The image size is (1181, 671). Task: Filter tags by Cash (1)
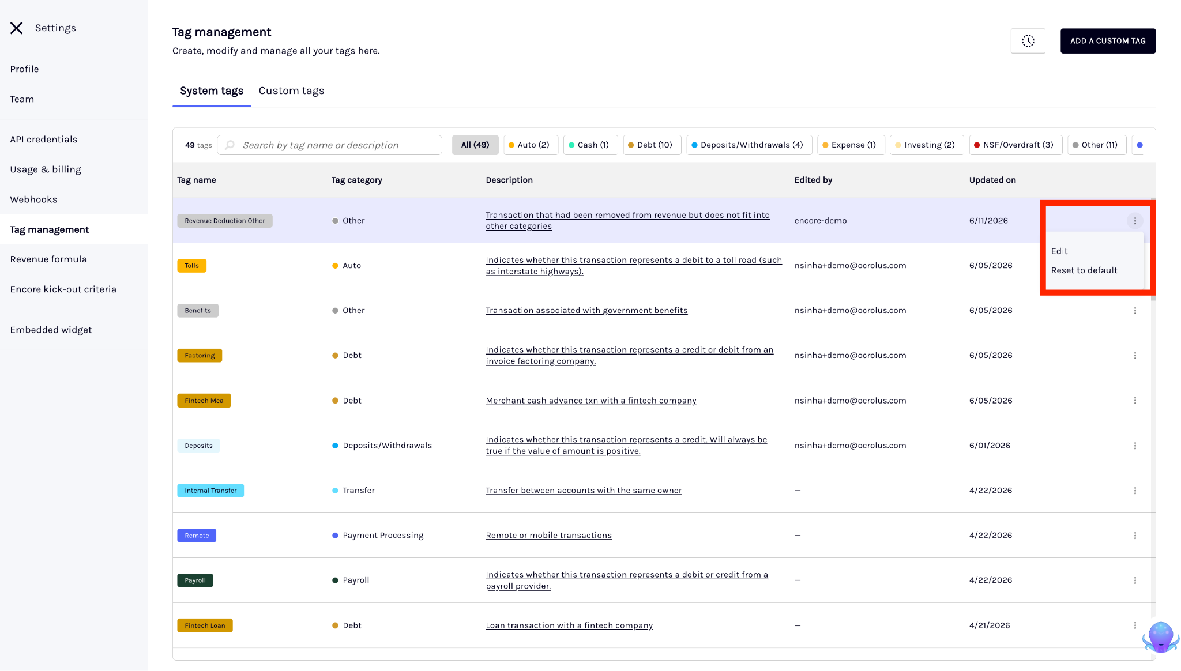[590, 145]
